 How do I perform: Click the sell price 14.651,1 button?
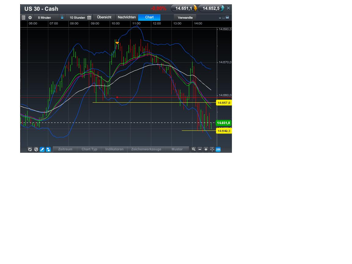click(x=184, y=8)
